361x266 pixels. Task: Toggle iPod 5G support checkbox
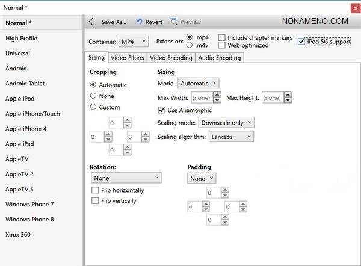tap(302, 42)
